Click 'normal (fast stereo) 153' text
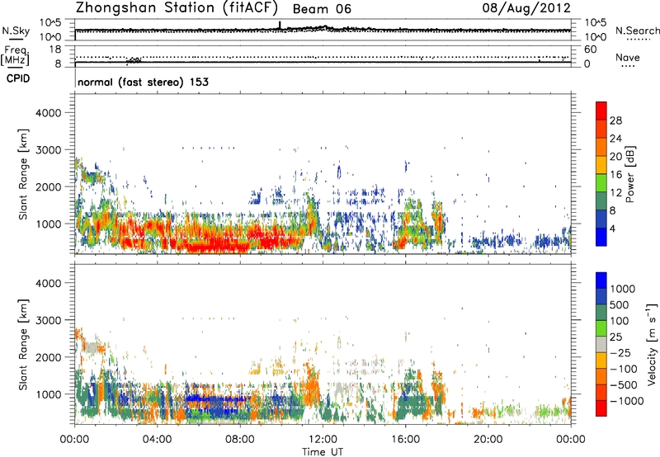The image size is (660, 457). [x=143, y=82]
